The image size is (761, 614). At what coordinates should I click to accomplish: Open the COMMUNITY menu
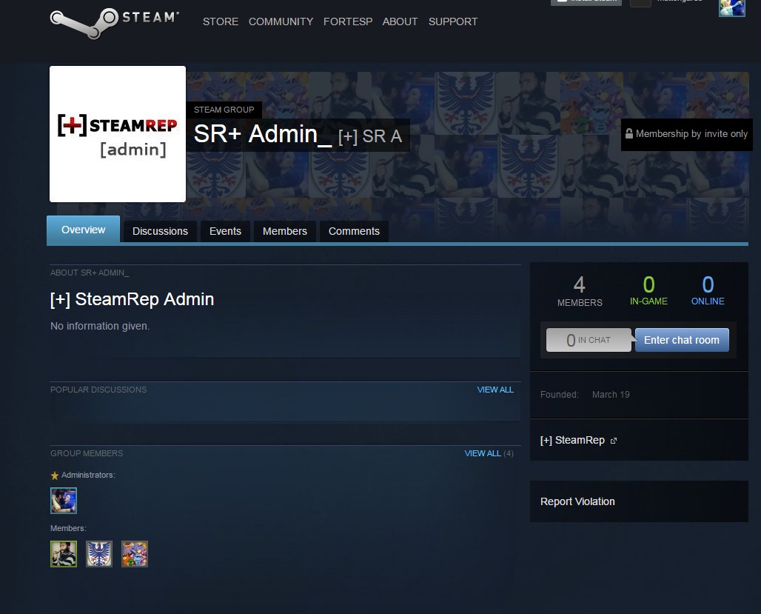click(x=281, y=21)
